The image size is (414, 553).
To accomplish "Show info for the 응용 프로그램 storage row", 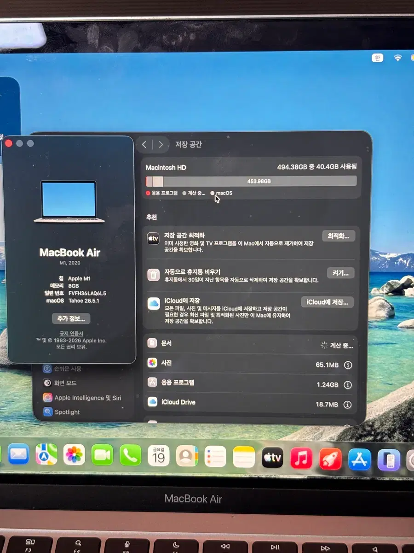I will [x=348, y=385].
